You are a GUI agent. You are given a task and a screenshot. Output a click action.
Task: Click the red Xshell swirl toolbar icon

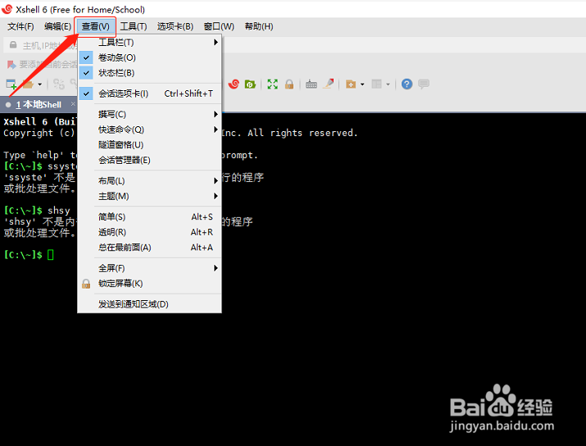[234, 84]
